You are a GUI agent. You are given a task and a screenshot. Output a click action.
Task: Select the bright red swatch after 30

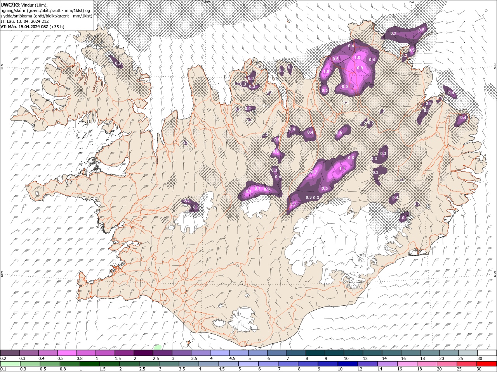point(486,364)
